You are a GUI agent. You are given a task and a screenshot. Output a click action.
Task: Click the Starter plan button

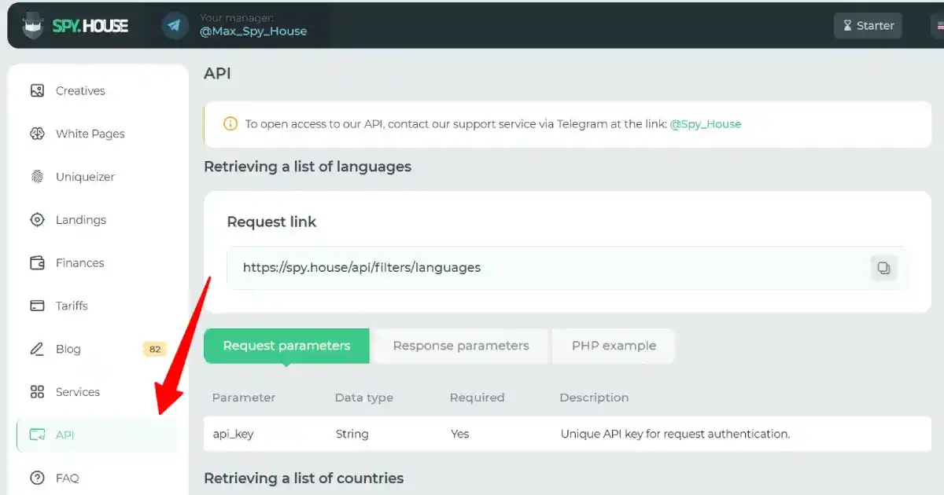pos(868,25)
